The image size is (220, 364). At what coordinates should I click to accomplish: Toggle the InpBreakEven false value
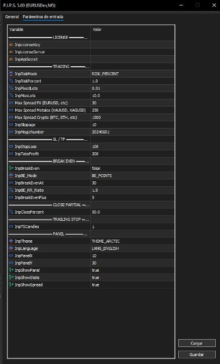[132, 168]
